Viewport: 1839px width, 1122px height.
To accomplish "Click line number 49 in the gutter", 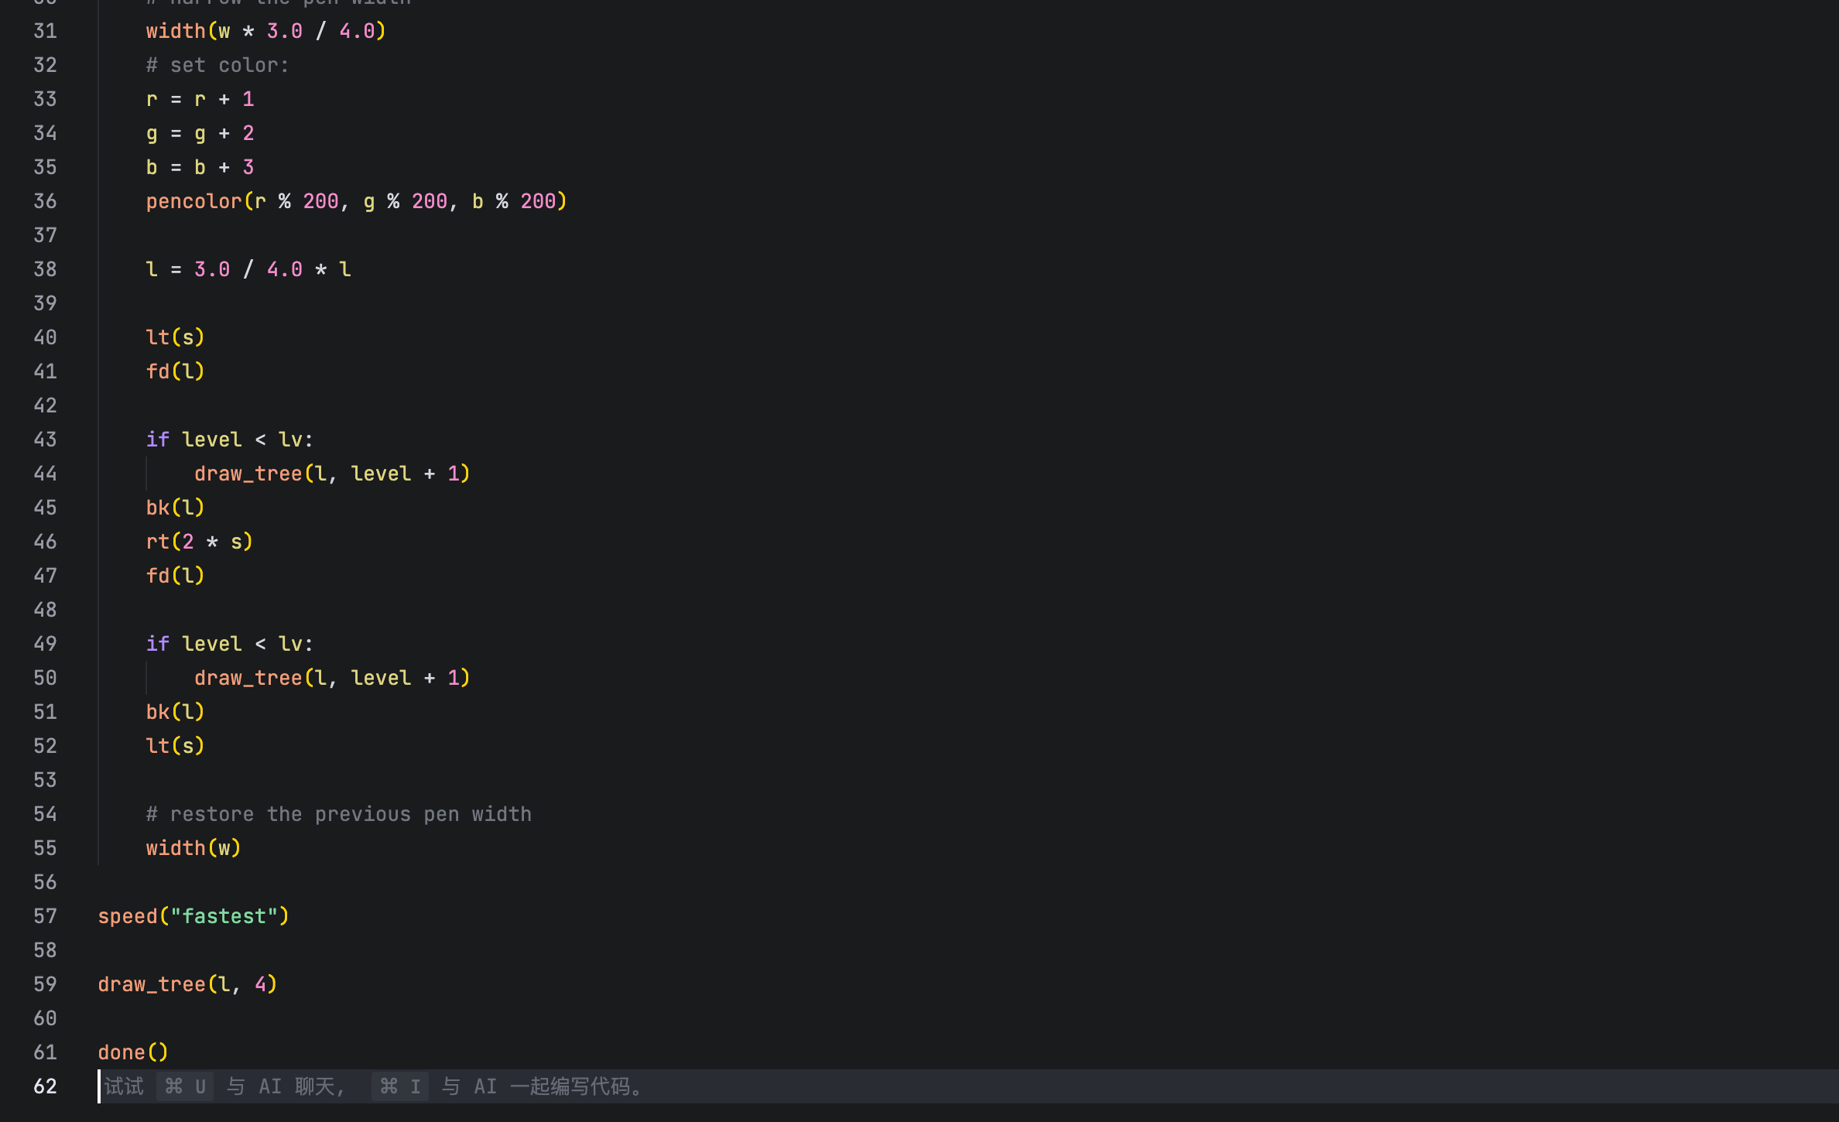I will click(x=45, y=644).
